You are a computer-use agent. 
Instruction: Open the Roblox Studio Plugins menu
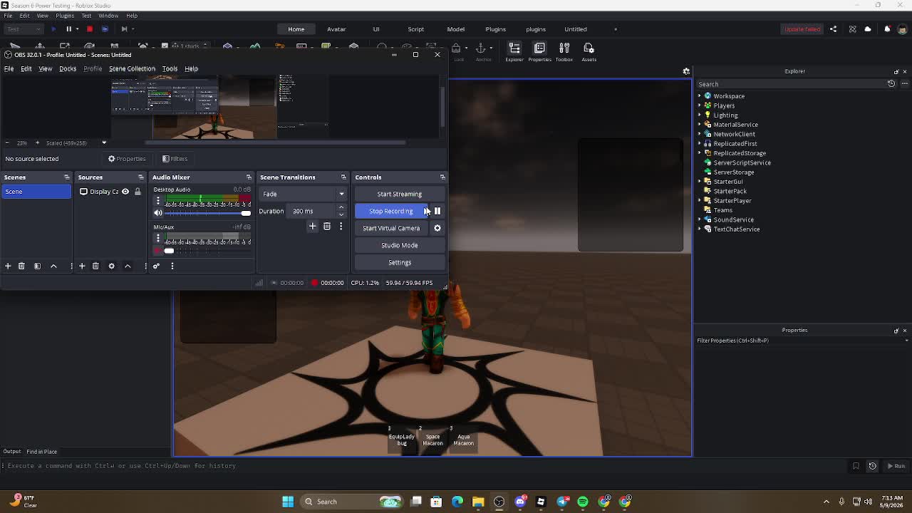(65, 16)
